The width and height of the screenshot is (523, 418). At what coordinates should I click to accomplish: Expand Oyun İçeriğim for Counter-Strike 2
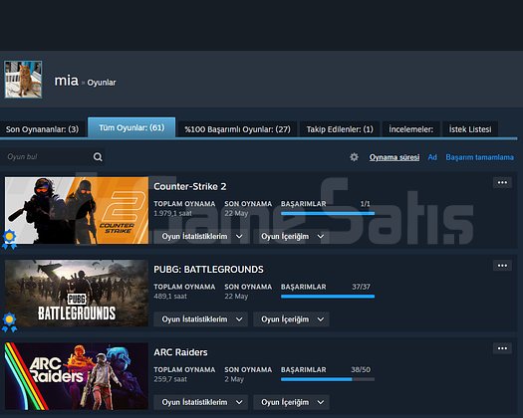(292, 236)
